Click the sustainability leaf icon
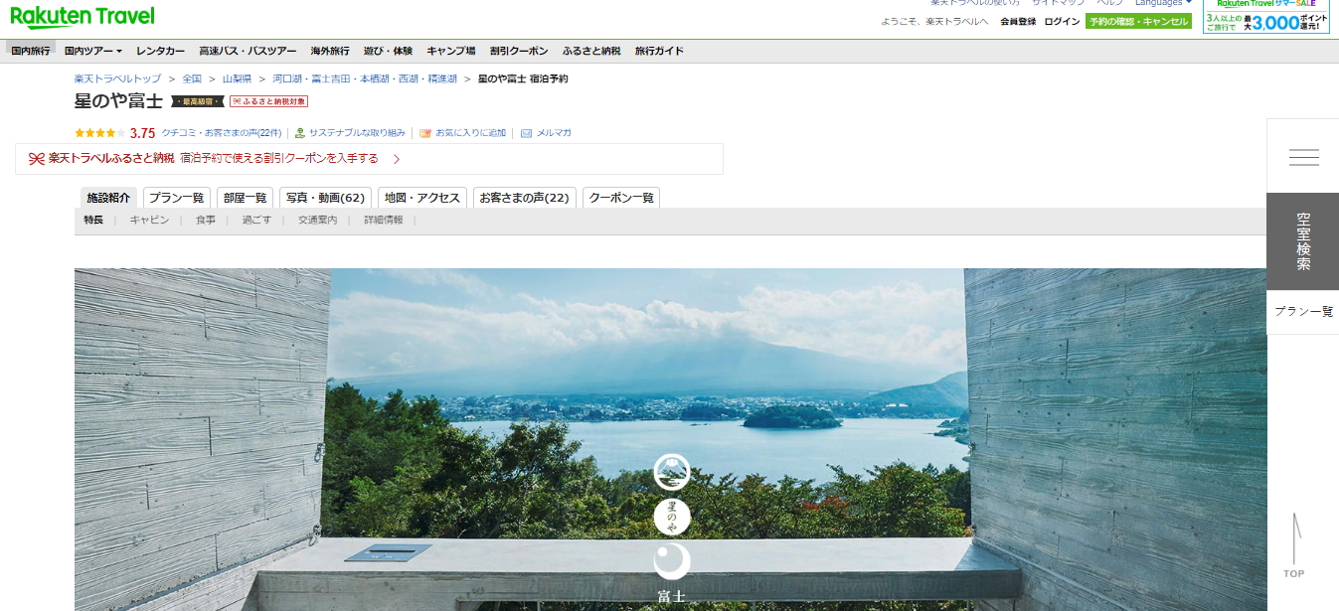1339x611 pixels. click(x=299, y=133)
